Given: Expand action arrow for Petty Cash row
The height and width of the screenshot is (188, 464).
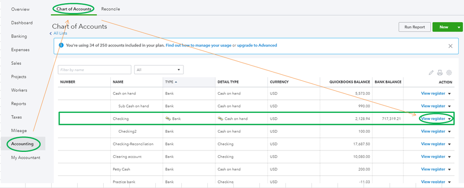Looking at the screenshot, I should 450,170.
